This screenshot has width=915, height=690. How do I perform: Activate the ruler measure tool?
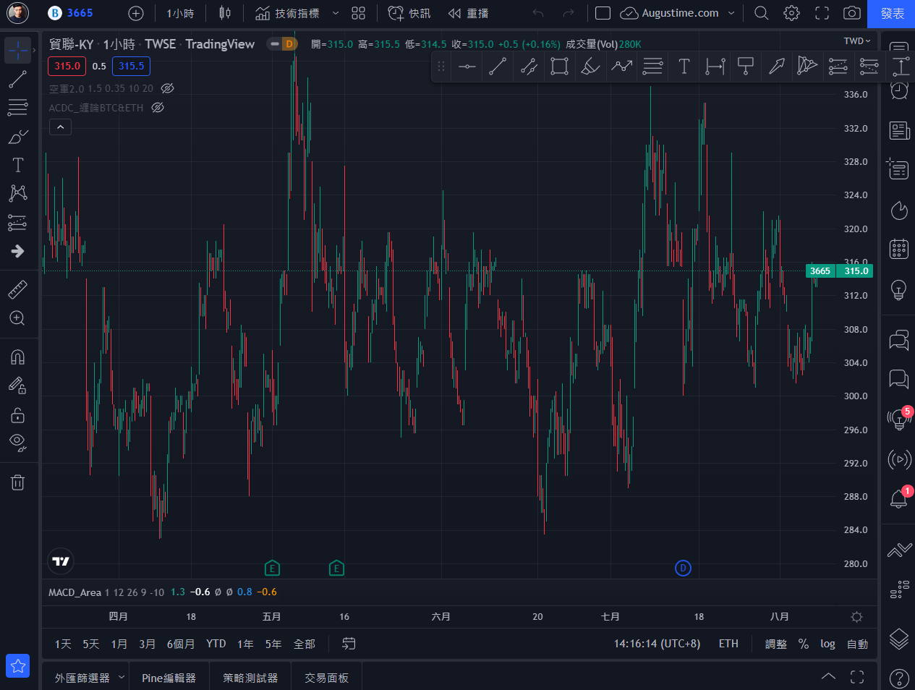(18, 289)
